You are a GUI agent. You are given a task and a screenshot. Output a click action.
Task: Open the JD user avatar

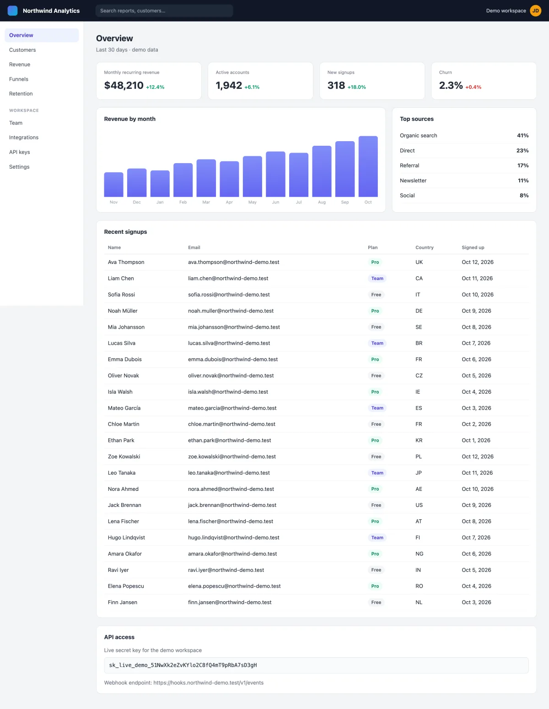535,11
